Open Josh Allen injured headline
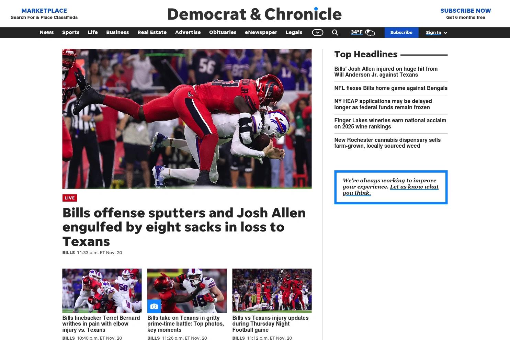The height and width of the screenshot is (340, 510). 386,72
